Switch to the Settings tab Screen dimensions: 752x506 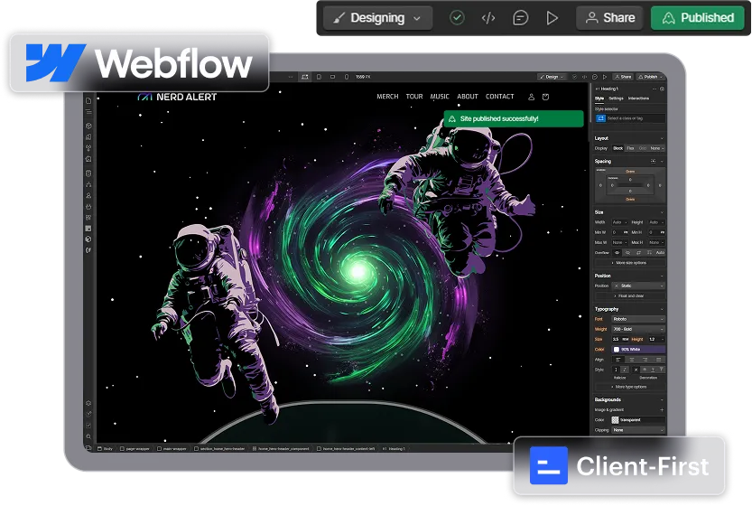point(616,98)
